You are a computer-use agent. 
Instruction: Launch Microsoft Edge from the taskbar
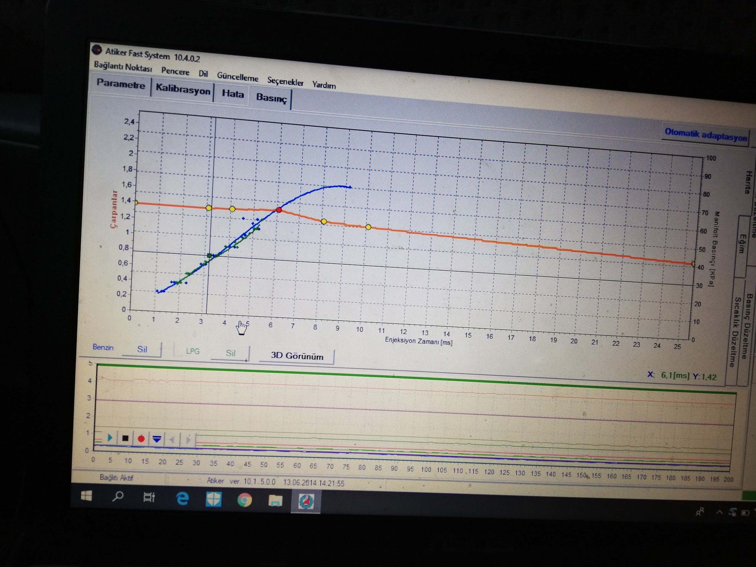[182, 499]
